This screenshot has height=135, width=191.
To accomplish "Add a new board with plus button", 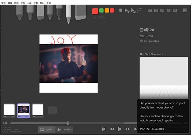I will (x=52, y=110).
